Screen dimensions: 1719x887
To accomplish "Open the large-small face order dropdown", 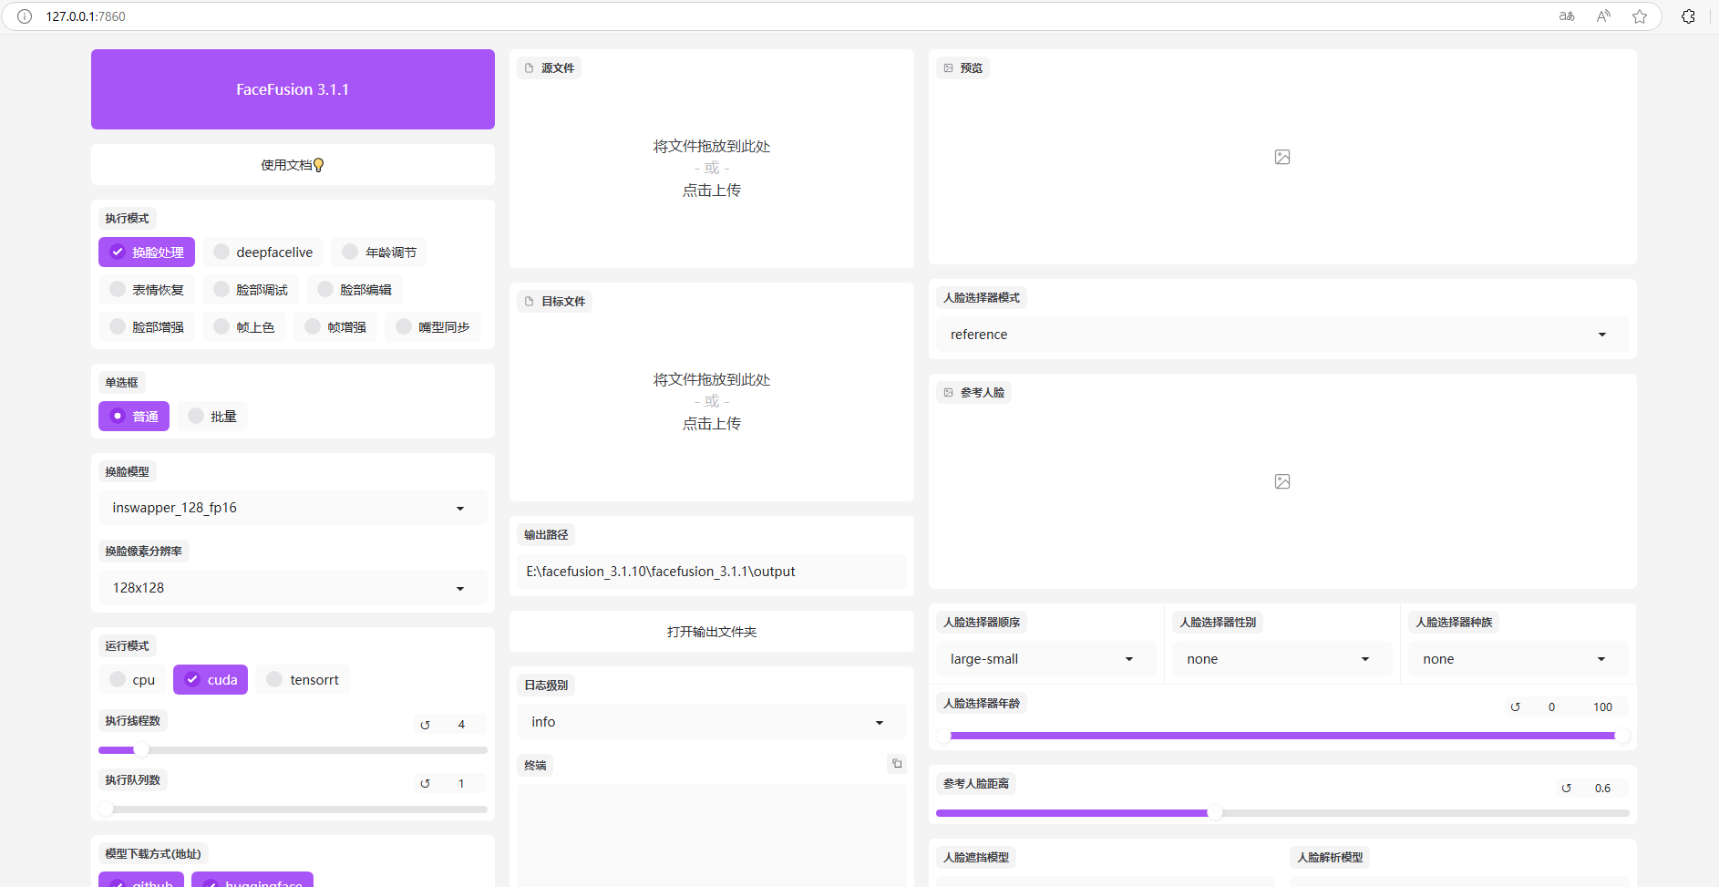I will pos(1045,659).
